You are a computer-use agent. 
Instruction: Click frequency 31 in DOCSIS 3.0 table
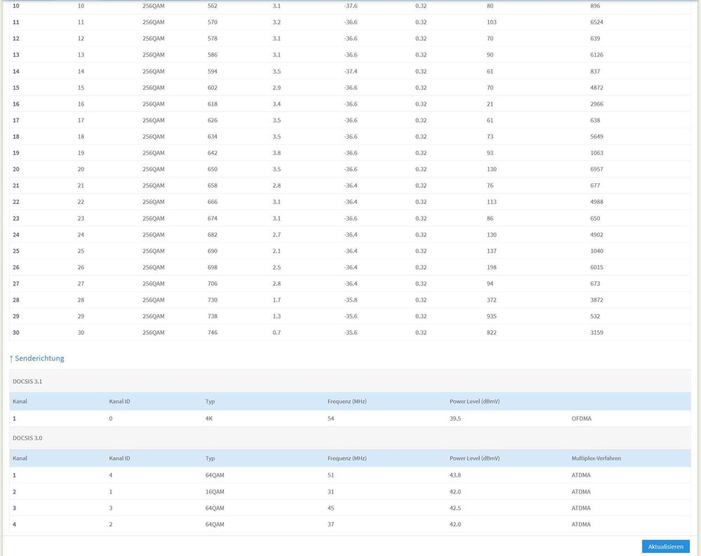[331, 491]
